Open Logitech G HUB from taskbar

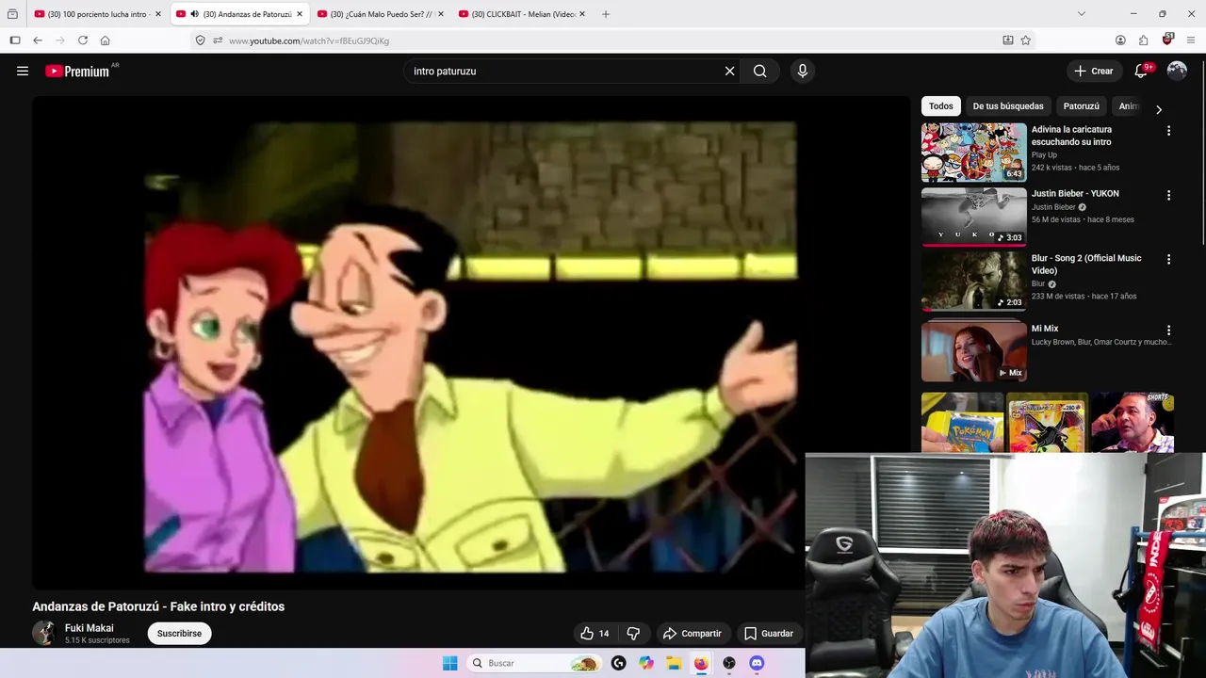(618, 663)
